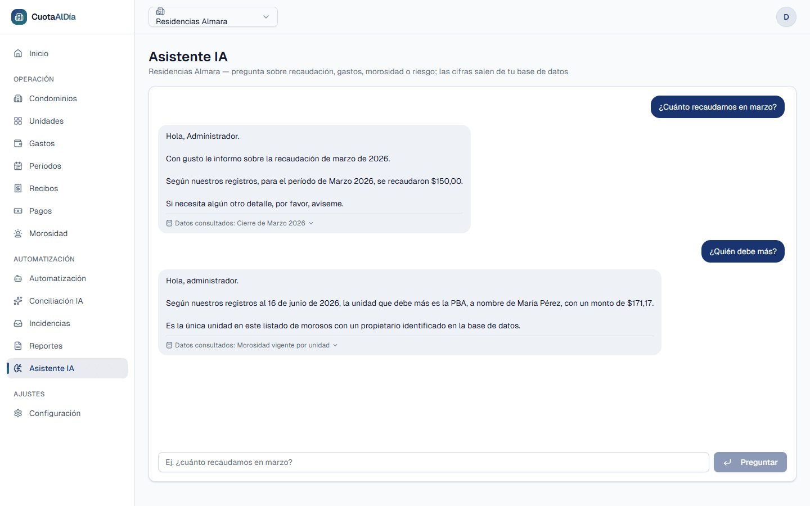Open Pagos page
The image size is (810, 506).
click(67, 211)
